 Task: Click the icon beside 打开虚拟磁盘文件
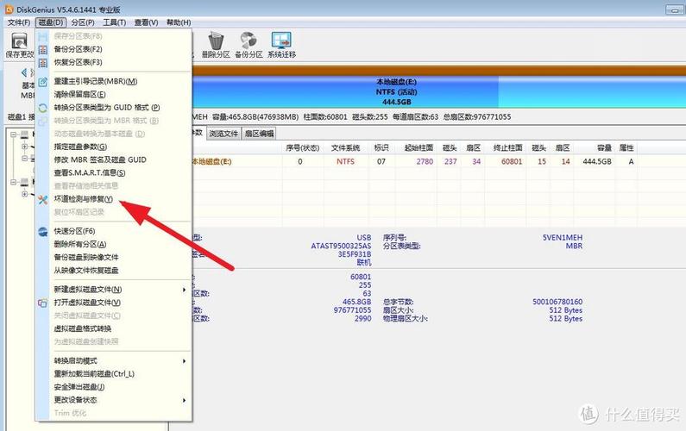pyautogui.click(x=43, y=303)
